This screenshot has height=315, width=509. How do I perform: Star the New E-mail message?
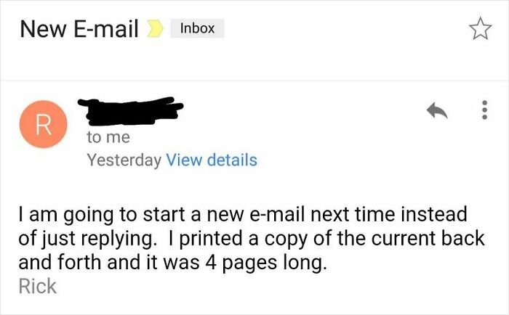coord(478,29)
